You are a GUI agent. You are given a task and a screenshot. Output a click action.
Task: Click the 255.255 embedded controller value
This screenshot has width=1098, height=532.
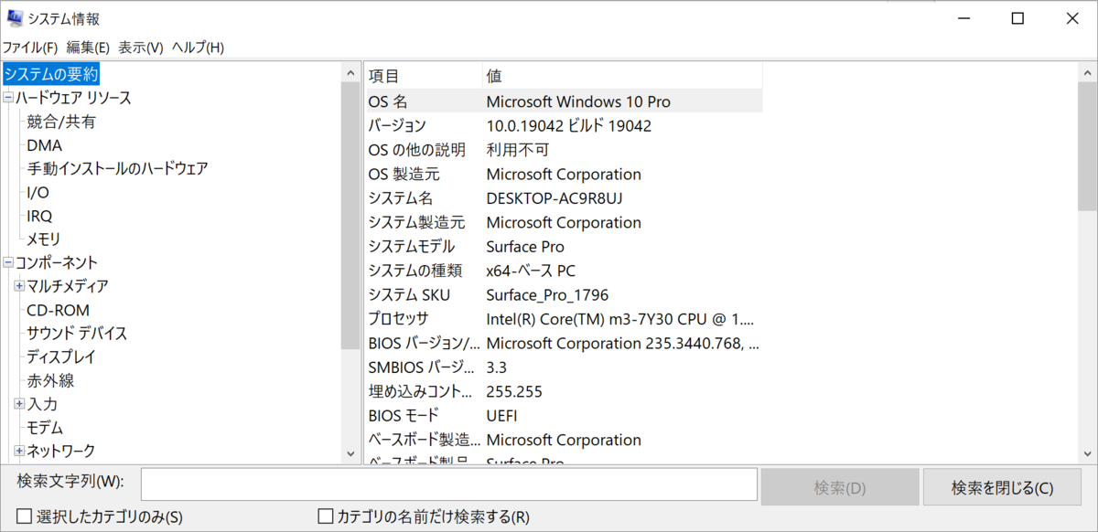coord(514,391)
